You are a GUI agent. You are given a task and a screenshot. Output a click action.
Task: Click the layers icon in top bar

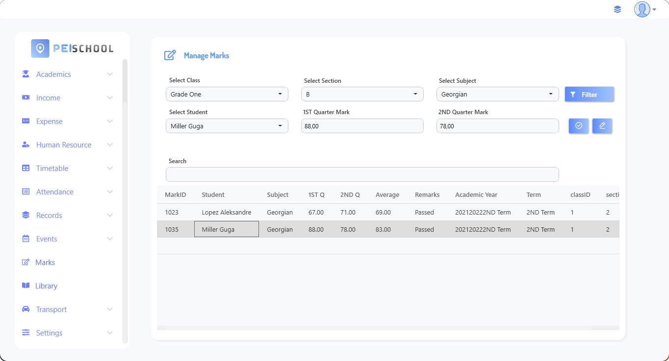[x=618, y=9]
